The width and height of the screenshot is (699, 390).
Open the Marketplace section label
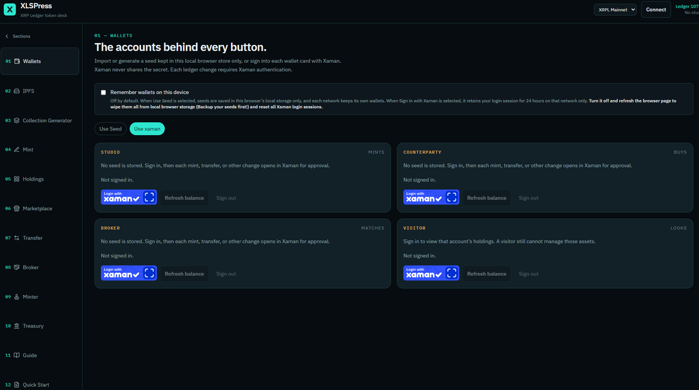coord(37,208)
